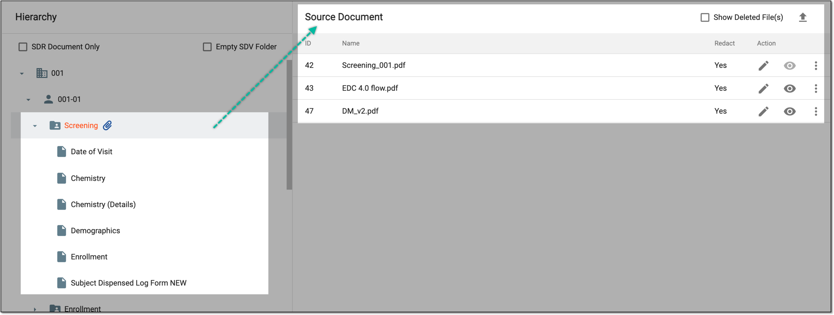Select Enrollment form under Screening
This screenshot has height=315, width=834.
click(x=89, y=257)
